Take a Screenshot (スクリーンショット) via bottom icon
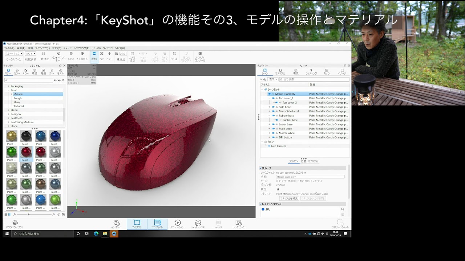Viewport: 465px width, 261px height. click(340, 223)
